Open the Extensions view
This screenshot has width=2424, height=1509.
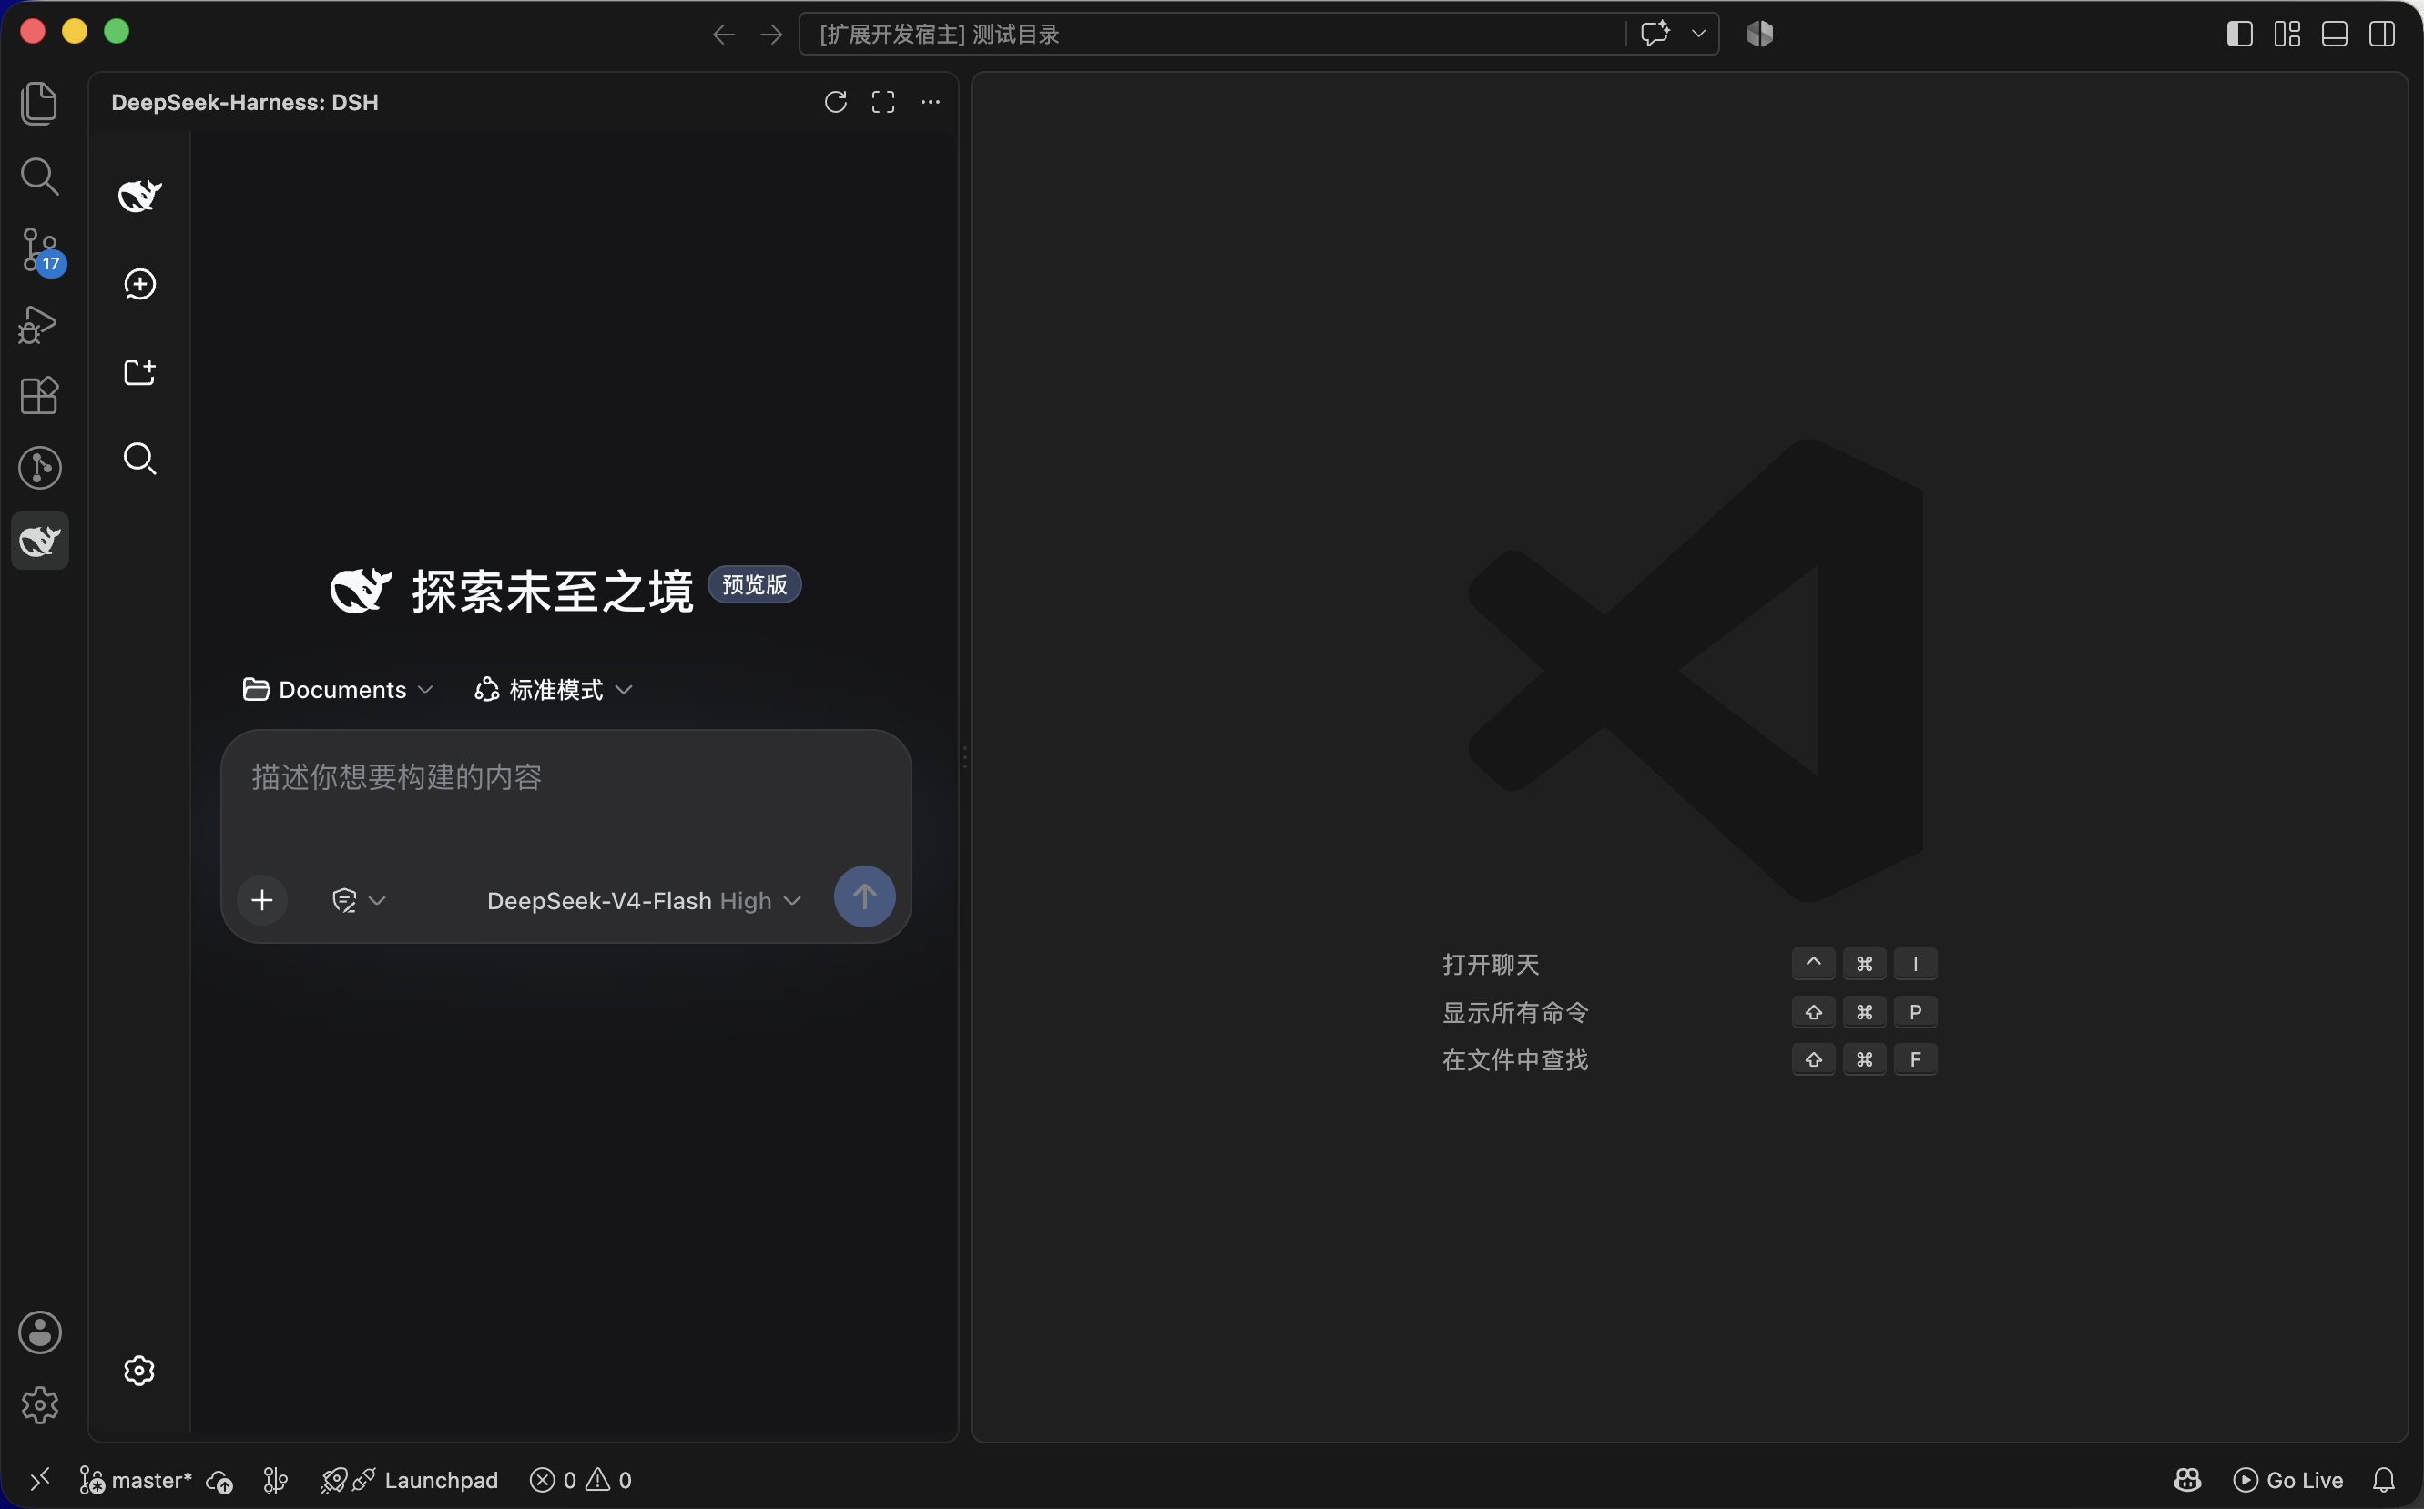pyautogui.click(x=39, y=396)
